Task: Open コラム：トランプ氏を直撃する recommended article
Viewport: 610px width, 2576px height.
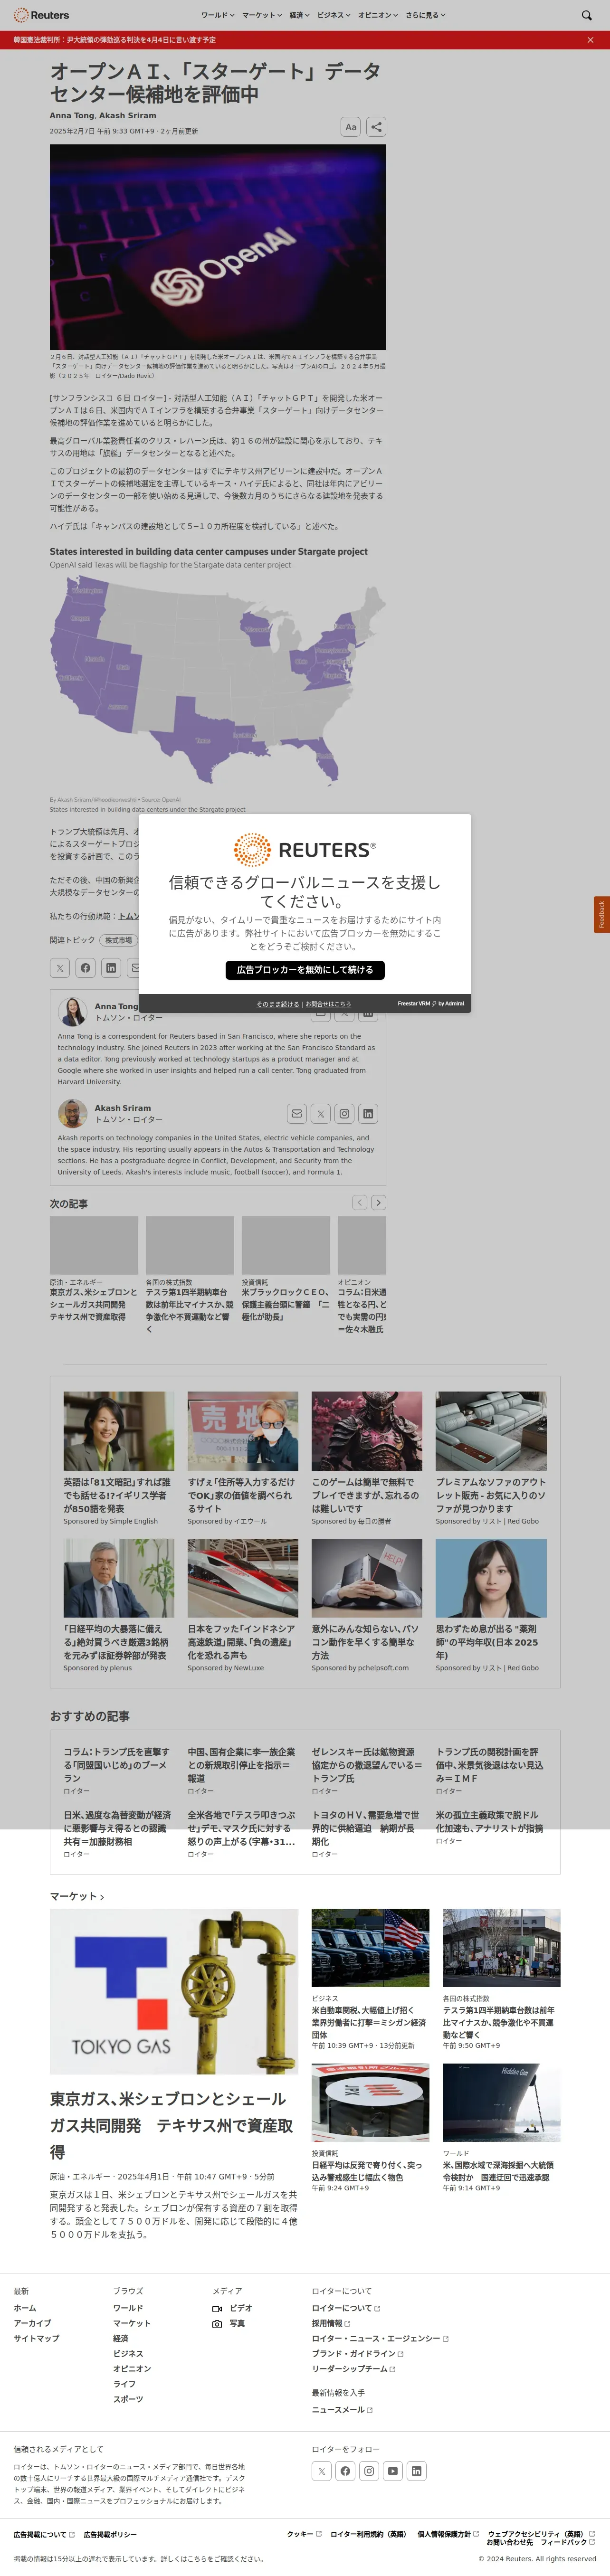Action: tap(117, 1765)
